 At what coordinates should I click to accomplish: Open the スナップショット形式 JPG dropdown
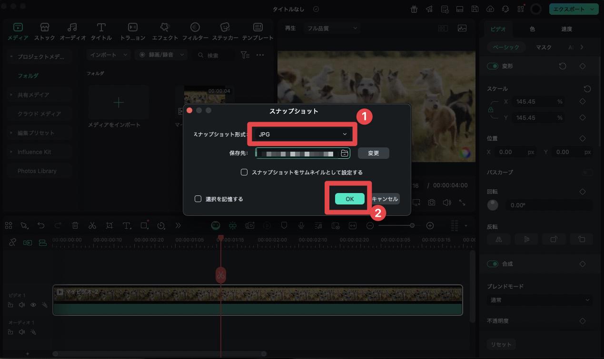click(303, 135)
